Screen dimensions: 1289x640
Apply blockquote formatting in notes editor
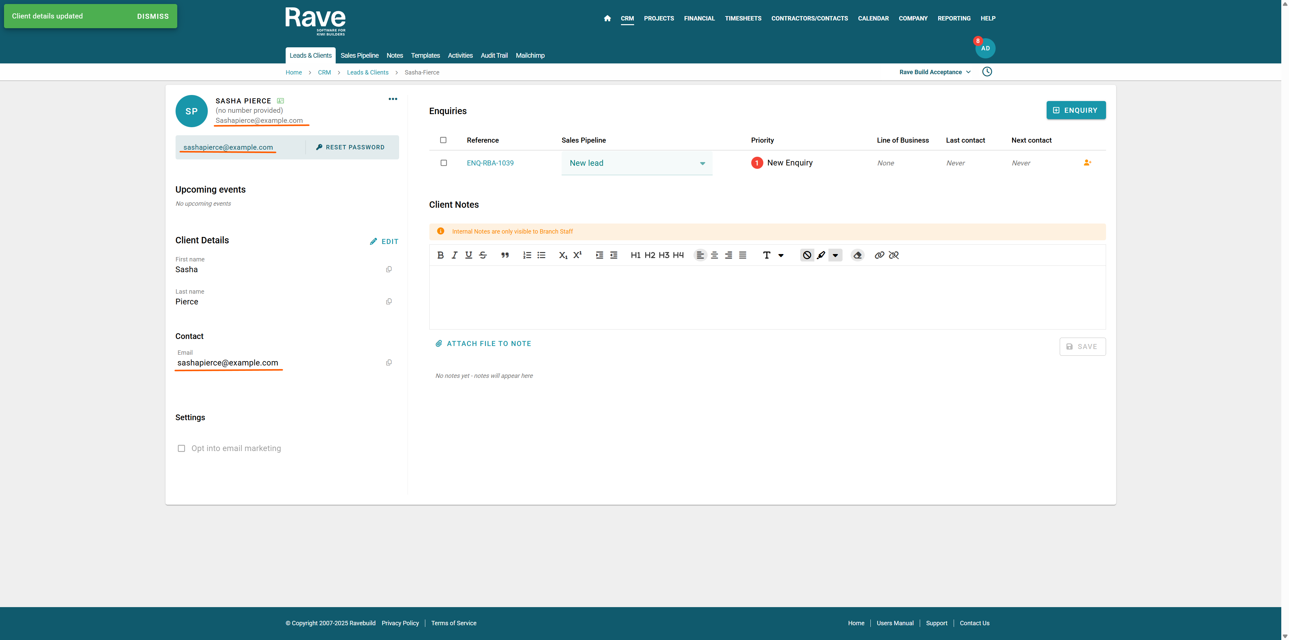505,255
